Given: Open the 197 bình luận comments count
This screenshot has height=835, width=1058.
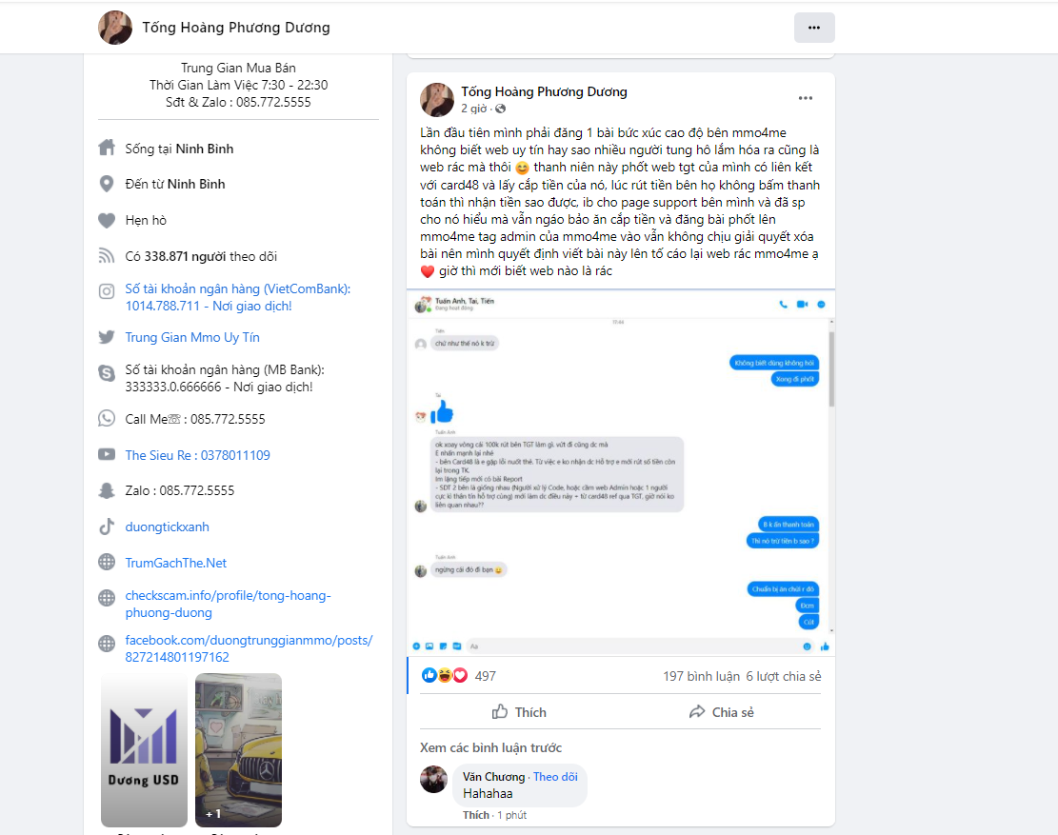Looking at the screenshot, I should click(701, 676).
